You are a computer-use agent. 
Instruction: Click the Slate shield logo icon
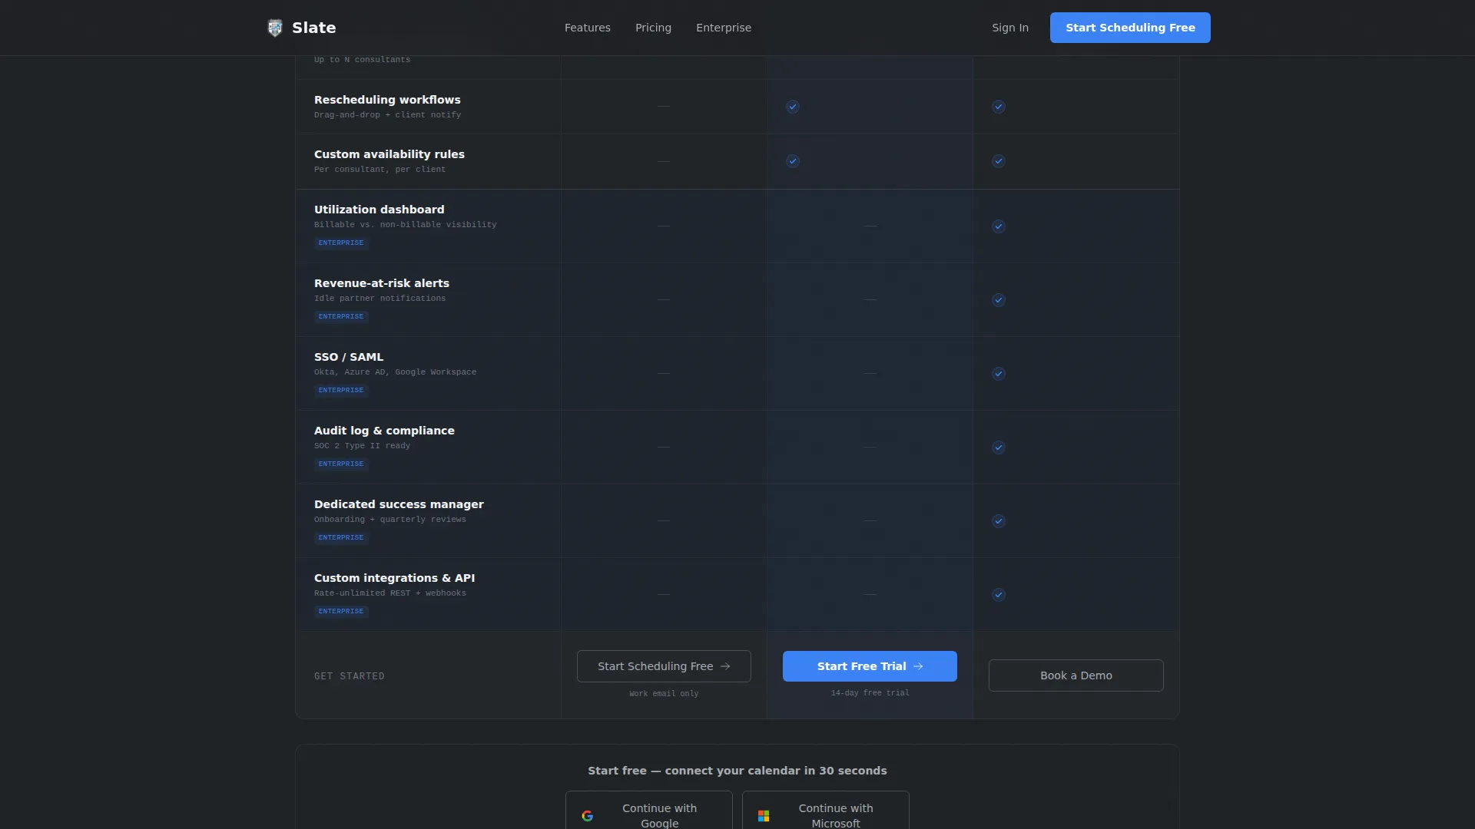coord(274,28)
